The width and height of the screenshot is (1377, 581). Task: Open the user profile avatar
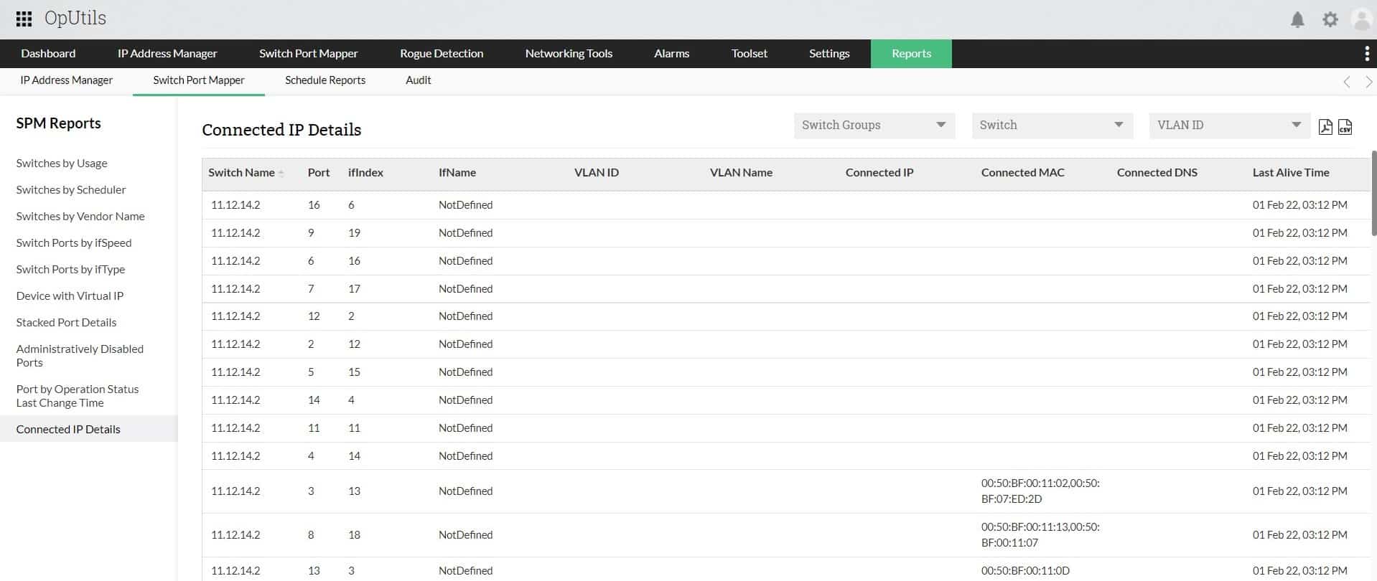coord(1361,19)
